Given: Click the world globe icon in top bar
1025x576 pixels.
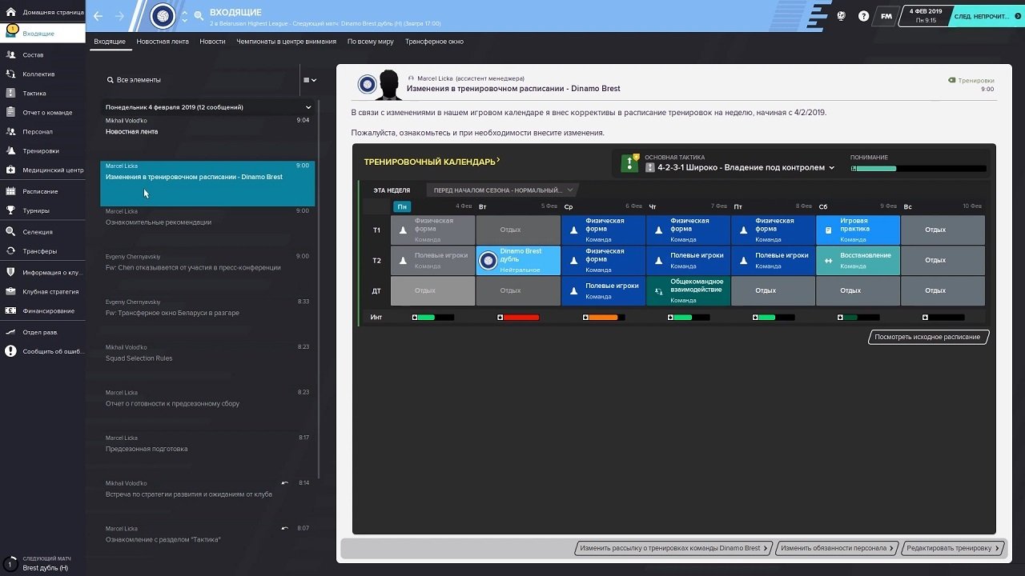Looking at the screenshot, I should (842, 16).
